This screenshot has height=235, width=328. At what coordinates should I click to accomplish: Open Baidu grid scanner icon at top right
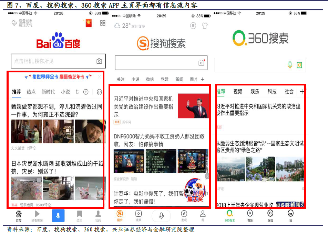103,23
